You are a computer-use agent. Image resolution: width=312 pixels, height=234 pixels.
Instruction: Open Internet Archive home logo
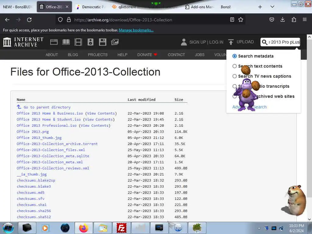pos(23,42)
